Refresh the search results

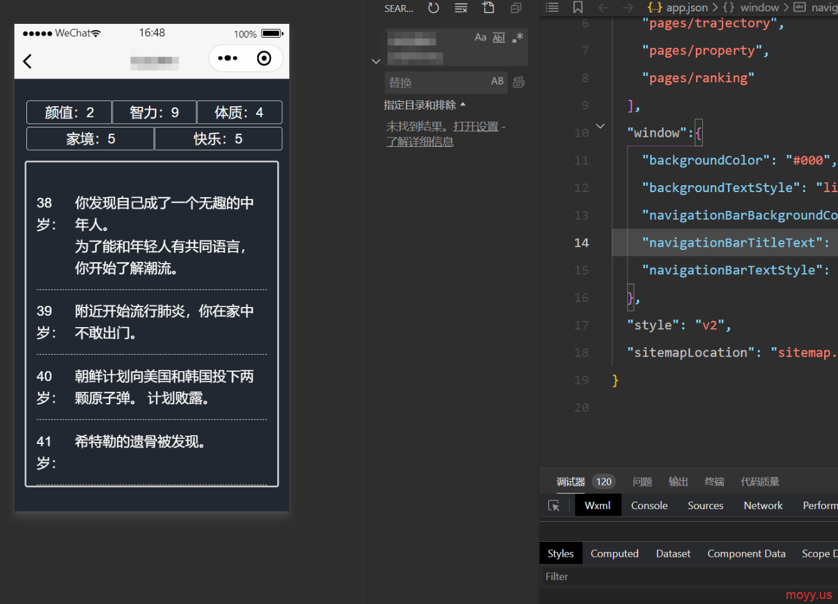point(433,8)
